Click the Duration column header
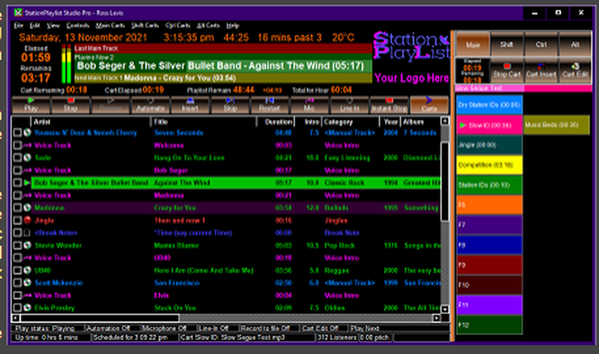 click(x=275, y=122)
